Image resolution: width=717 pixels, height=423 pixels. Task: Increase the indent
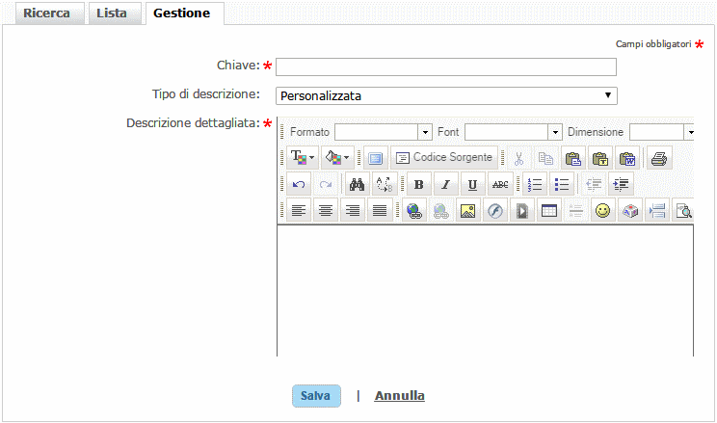(x=621, y=184)
